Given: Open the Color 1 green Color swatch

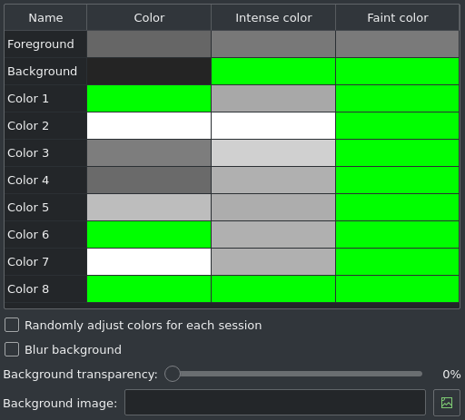Looking at the screenshot, I should [x=149, y=99].
